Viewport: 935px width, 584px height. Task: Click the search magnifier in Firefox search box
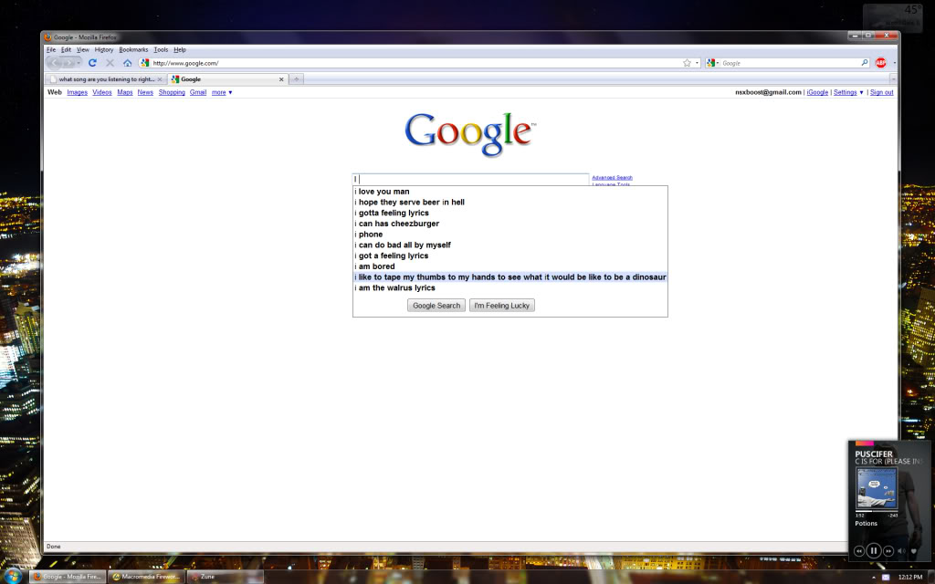pyautogui.click(x=865, y=63)
